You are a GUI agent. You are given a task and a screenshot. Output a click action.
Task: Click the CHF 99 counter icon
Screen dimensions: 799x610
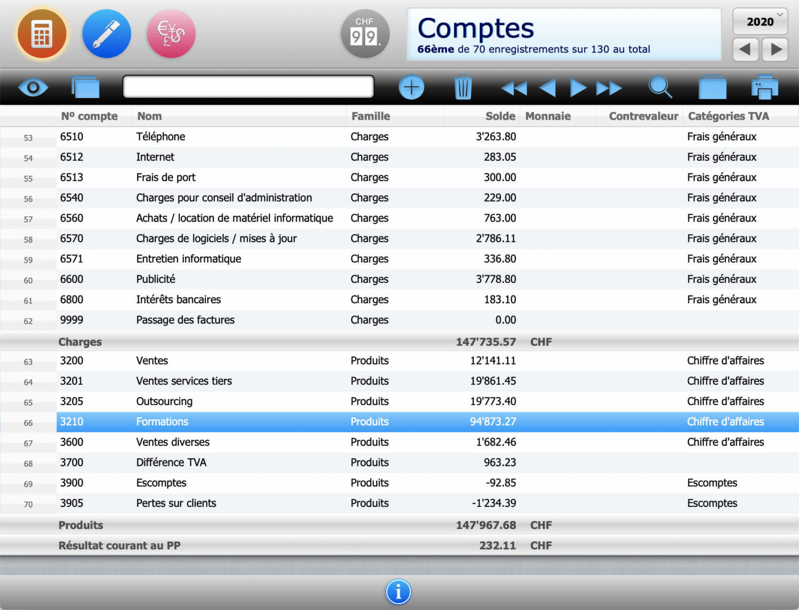coord(365,33)
